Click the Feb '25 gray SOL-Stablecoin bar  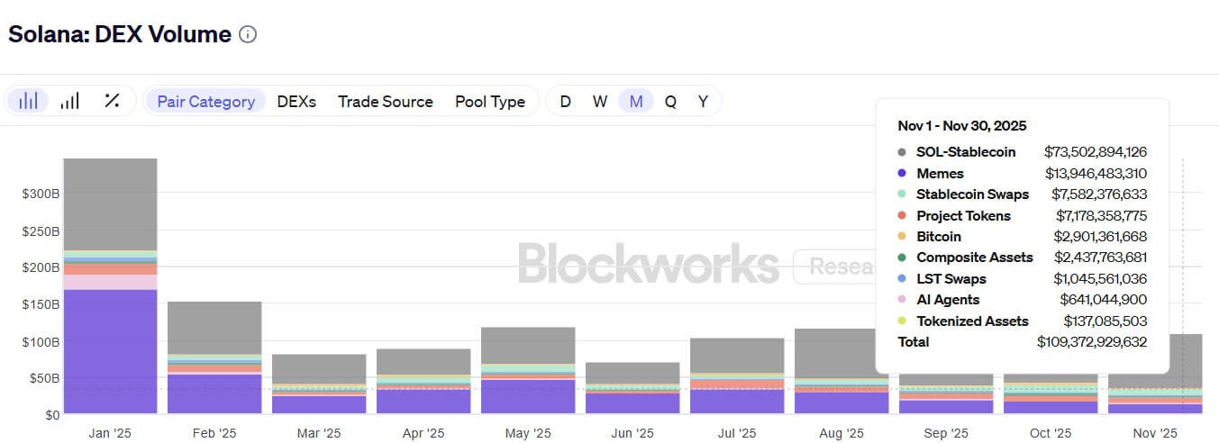coord(214,328)
